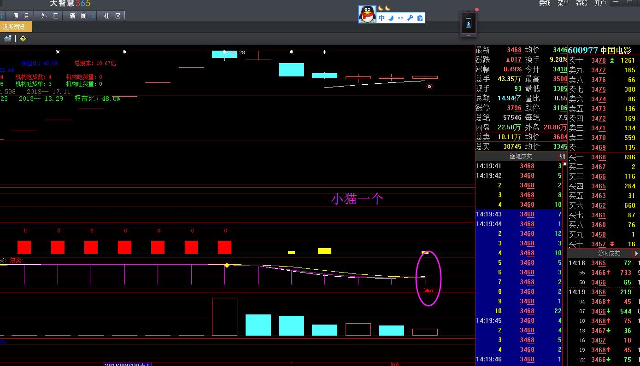Select the 卖五 row price 3473
Screen dimensions: 640x366
[x=599, y=109]
